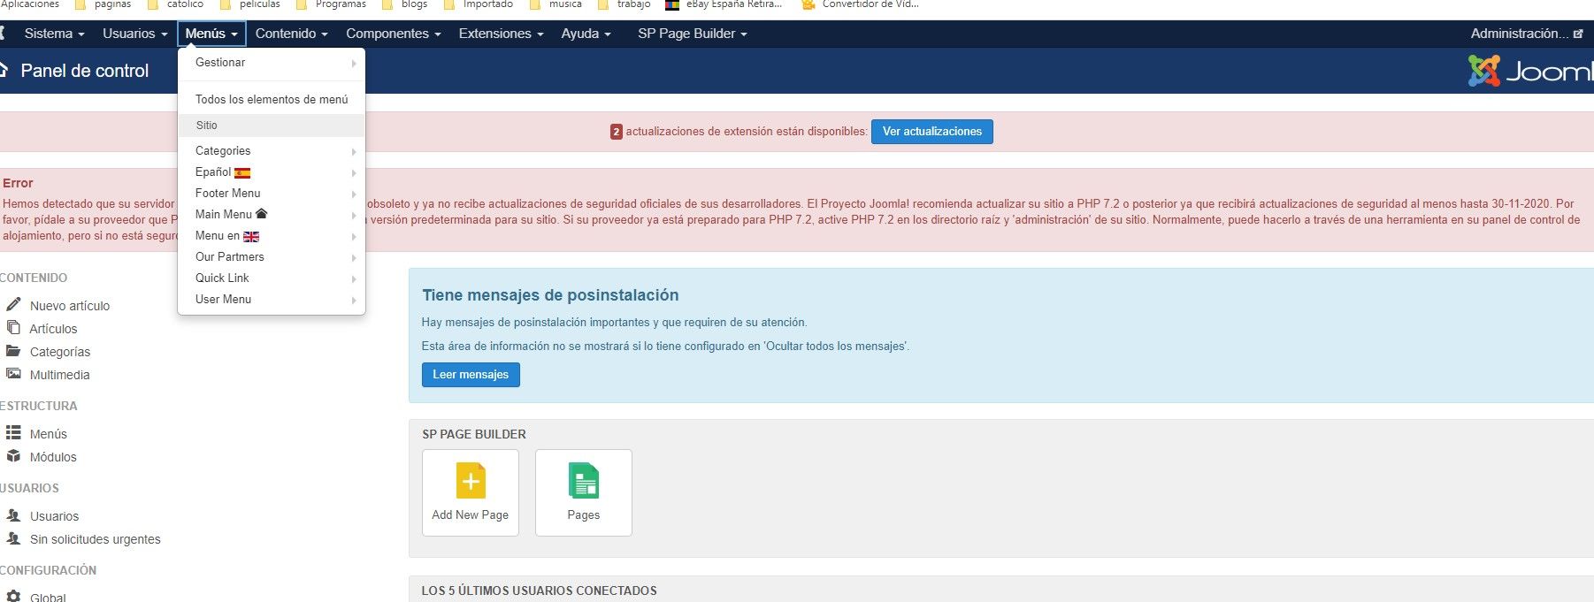Click Leer mensajes button
Image resolution: width=1594 pixels, height=602 pixels.
point(471,375)
